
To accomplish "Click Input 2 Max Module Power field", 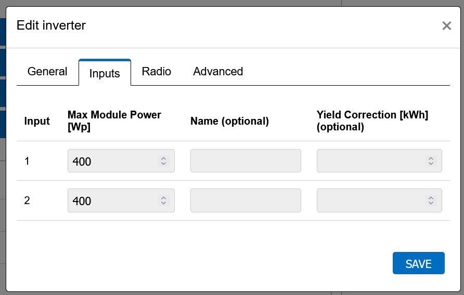I will point(112,200).
